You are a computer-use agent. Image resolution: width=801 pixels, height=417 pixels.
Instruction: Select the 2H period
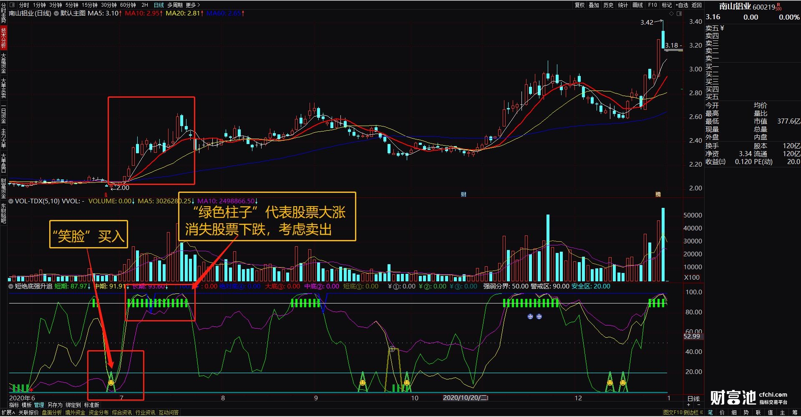click(145, 5)
